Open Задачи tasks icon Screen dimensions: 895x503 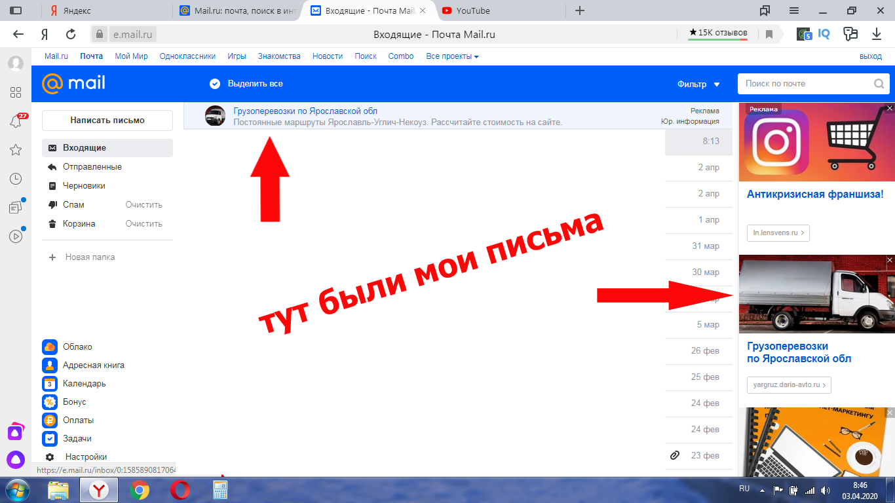49,439
